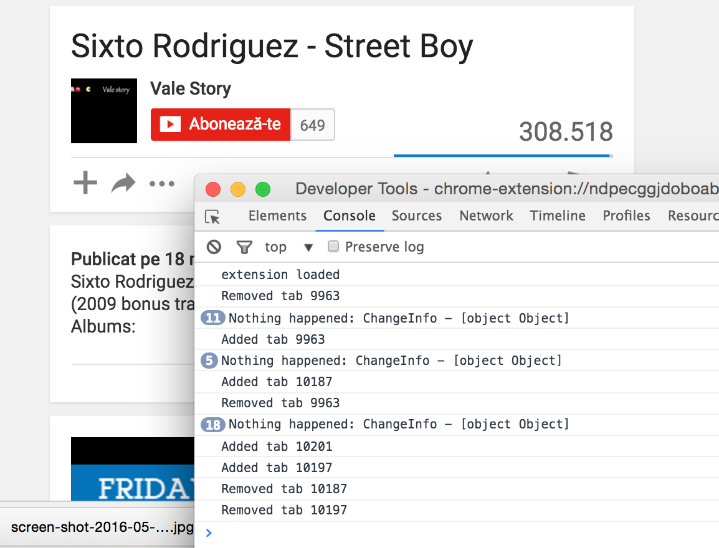Screen dimensions: 719x548
Task: Switch to the Profiles tab
Action: 626,215
